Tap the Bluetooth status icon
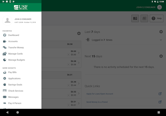Screen dimensions: 166x116 point(152,2)
